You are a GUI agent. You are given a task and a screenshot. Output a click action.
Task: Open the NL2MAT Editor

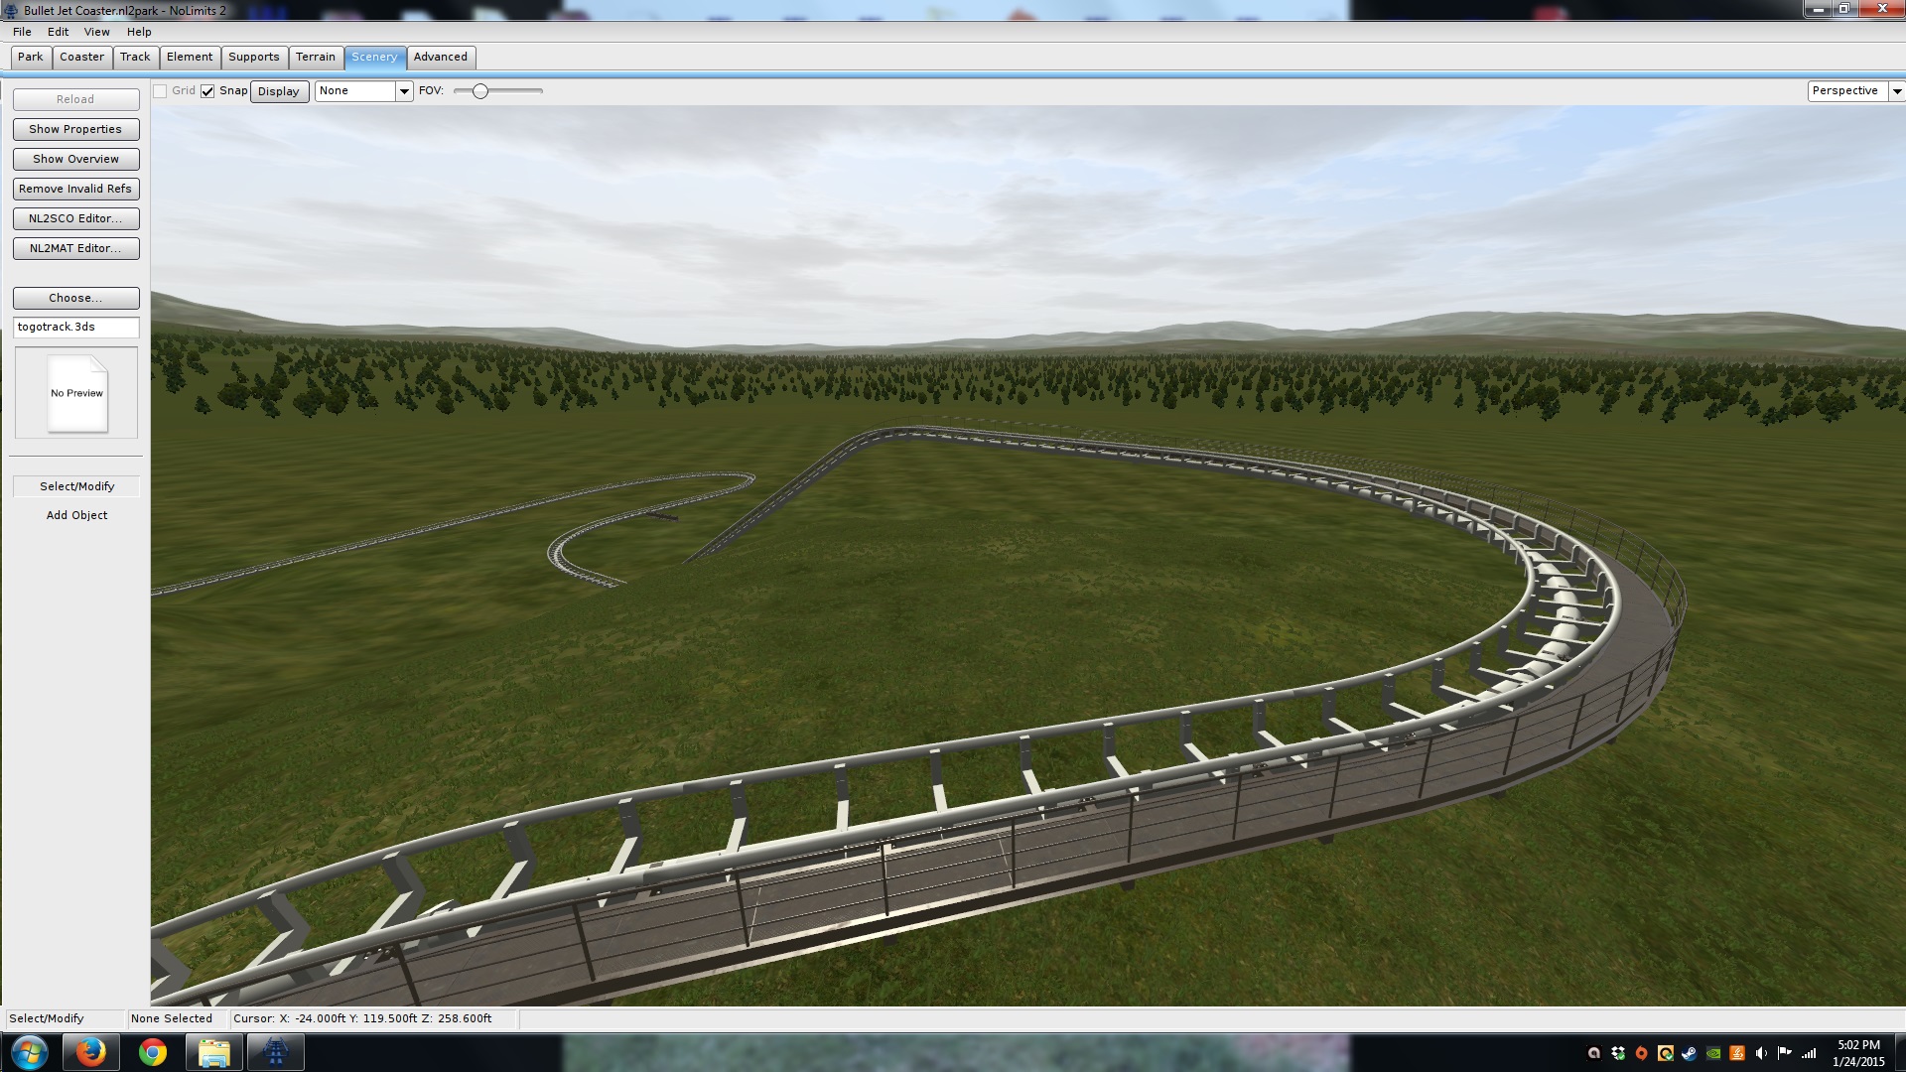pyautogui.click(x=75, y=248)
